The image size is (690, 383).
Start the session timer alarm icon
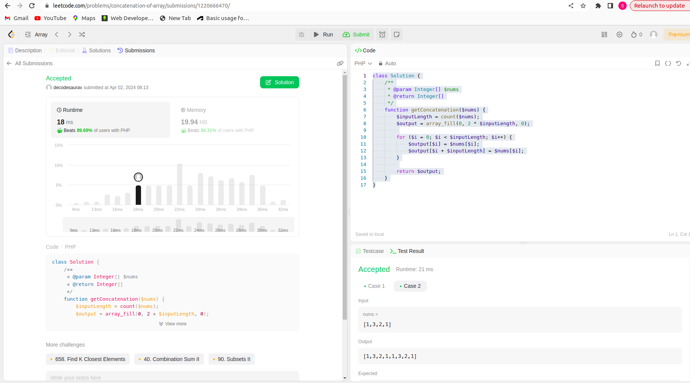click(382, 35)
